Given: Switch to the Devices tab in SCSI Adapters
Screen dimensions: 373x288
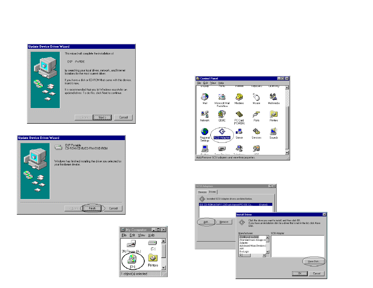Looking at the screenshot, I should (203, 192).
